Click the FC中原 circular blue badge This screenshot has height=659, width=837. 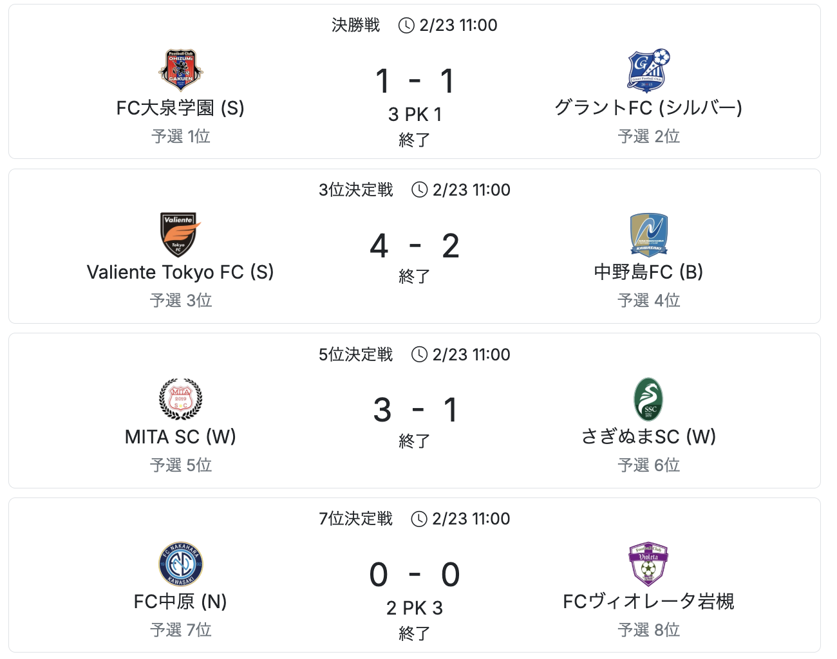click(x=180, y=564)
